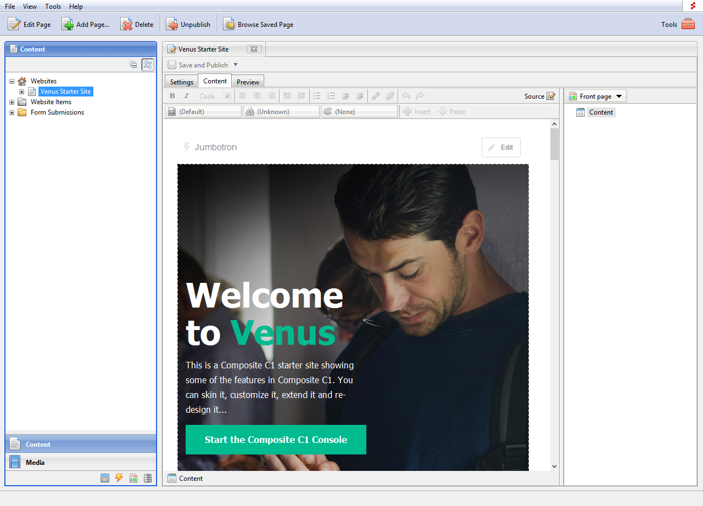Image resolution: width=703 pixels, height=506 pixels.
Task: Select the Media section in sidebar
Action: 35,462
